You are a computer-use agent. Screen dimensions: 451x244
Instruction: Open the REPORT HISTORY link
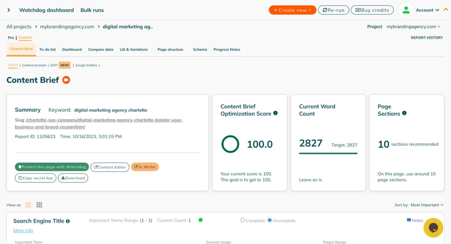click(427, 37)
